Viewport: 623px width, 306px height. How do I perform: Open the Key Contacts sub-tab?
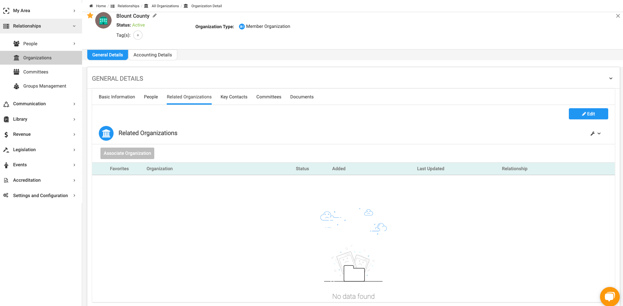pos(234,97)
